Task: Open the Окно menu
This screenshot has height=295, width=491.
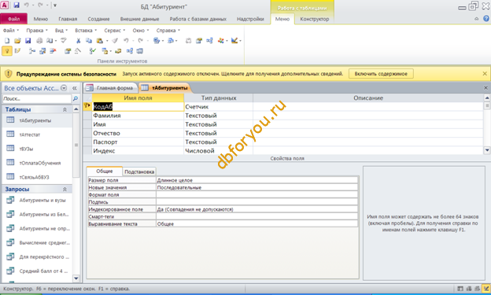Action: click(141, 31)
